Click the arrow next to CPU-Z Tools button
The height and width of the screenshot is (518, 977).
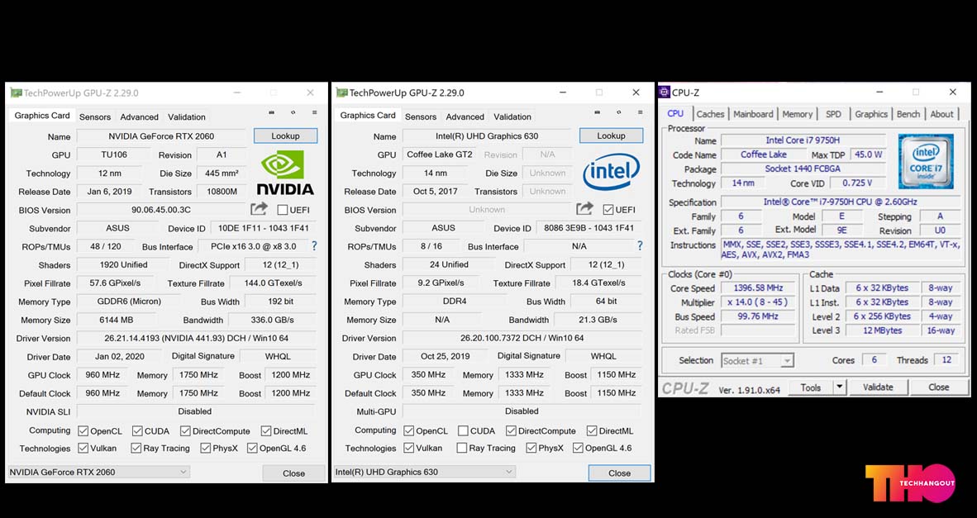pos(839,387)
